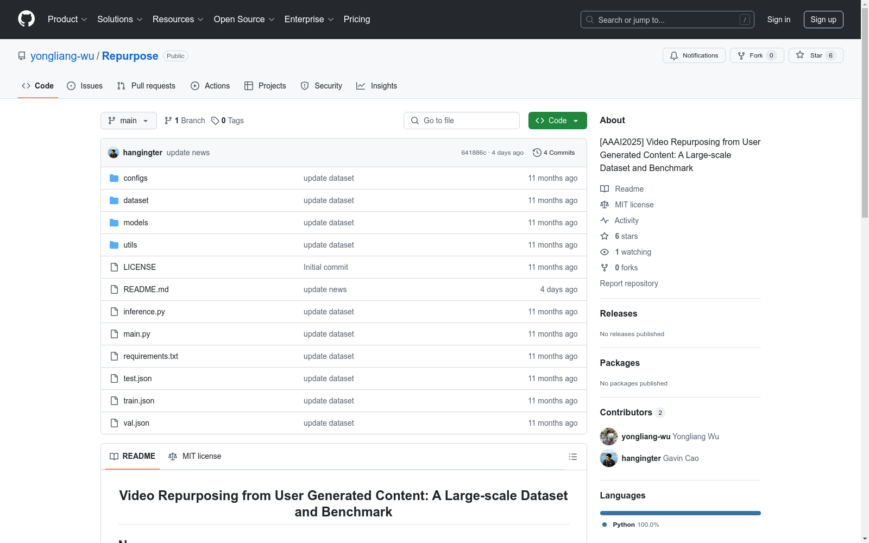
Task: Open the Initial commit message link
Action: point(326,267)
